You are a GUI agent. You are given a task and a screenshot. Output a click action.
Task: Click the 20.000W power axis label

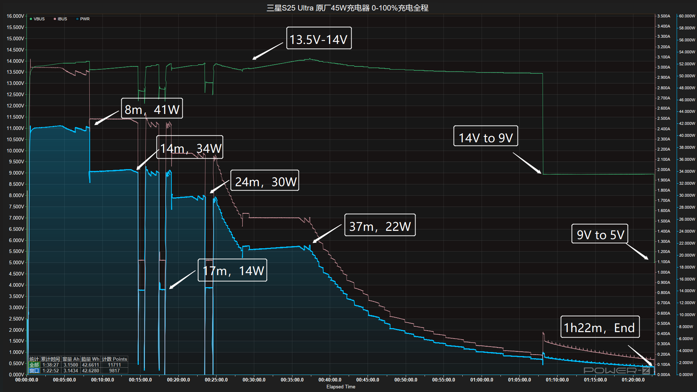point(687,255)
